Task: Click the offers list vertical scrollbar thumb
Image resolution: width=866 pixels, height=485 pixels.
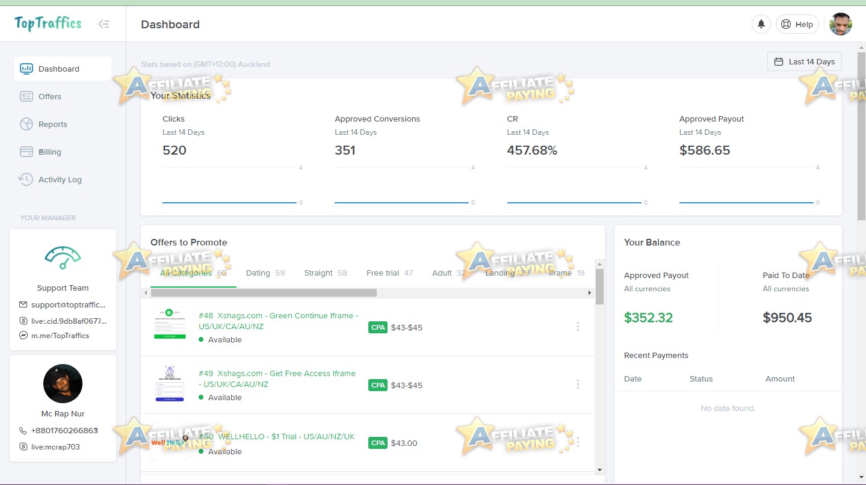Action: pos(599,286)
